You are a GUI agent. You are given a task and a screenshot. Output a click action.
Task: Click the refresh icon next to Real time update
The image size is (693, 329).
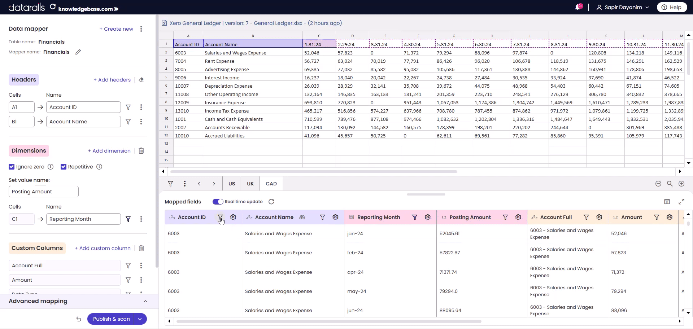pyautogui.click(x=271, y=202)
